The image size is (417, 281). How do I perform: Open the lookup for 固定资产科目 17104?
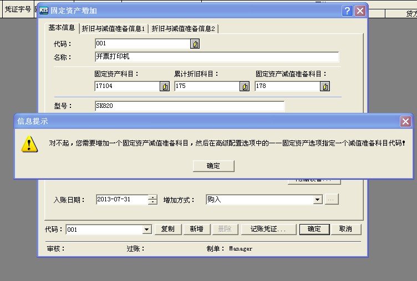(x=165, y=86)
